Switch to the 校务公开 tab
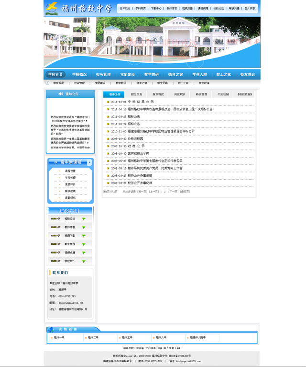This screenshot has height=367, width=306. point(115,94)
